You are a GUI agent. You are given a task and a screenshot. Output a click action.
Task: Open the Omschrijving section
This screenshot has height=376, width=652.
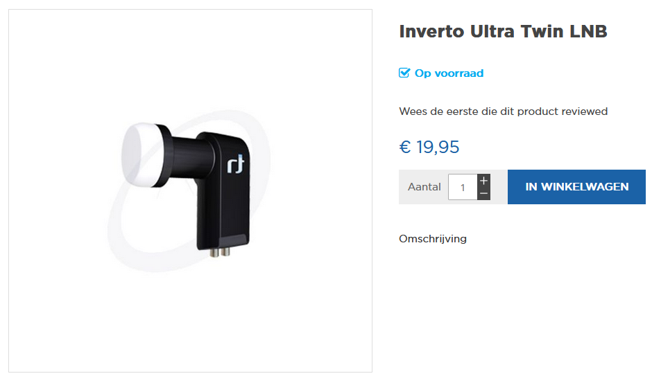click(433, 239)
